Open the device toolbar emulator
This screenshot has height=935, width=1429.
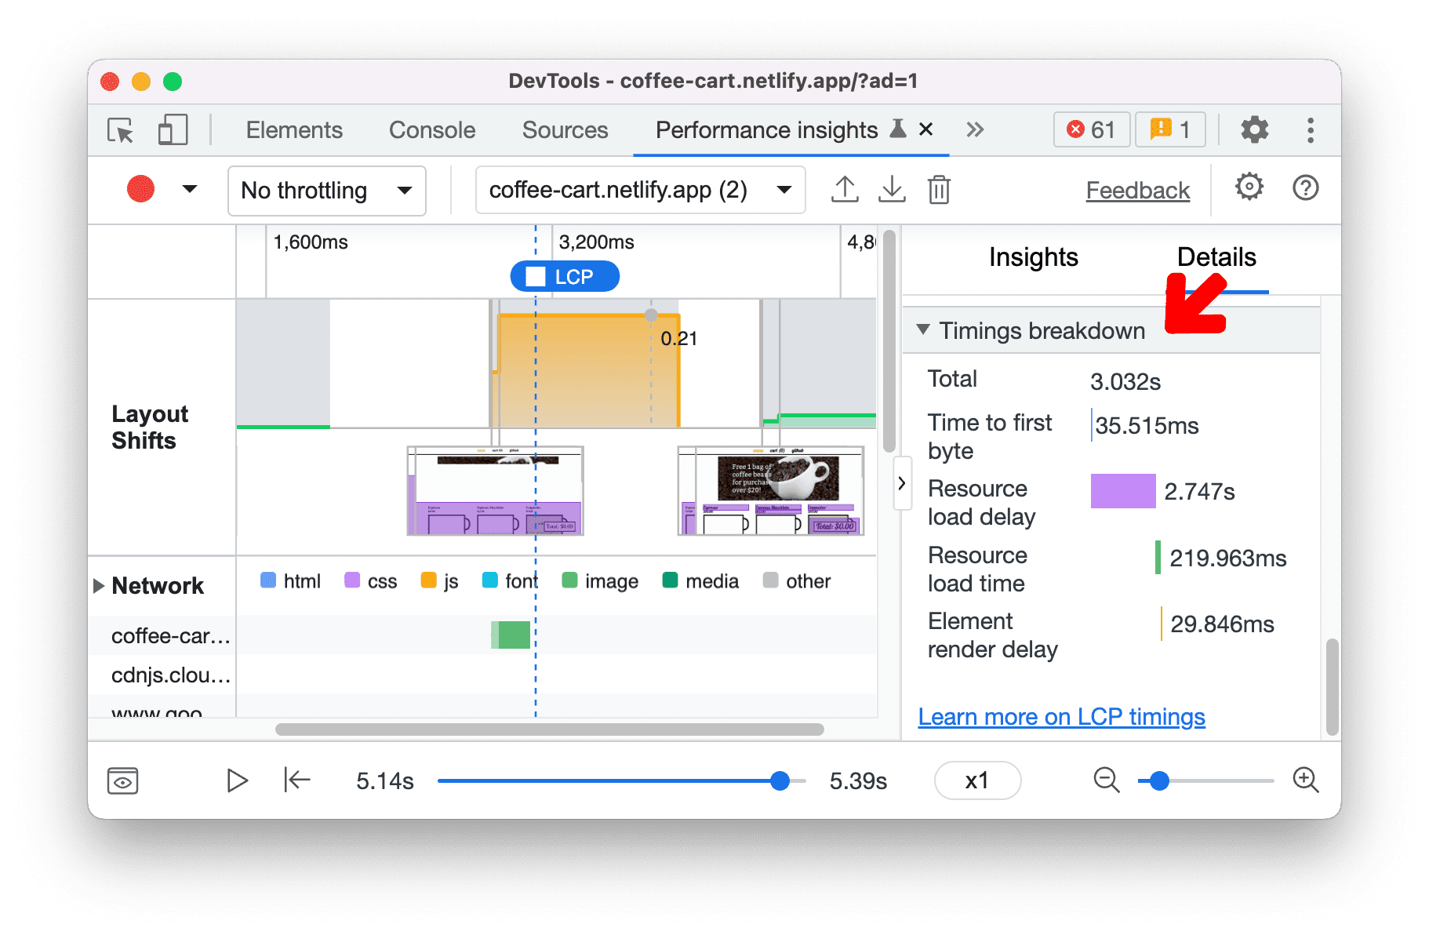(x=173, y=130)
